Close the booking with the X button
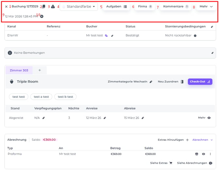219x196 pixels. (x=6, y=7)
